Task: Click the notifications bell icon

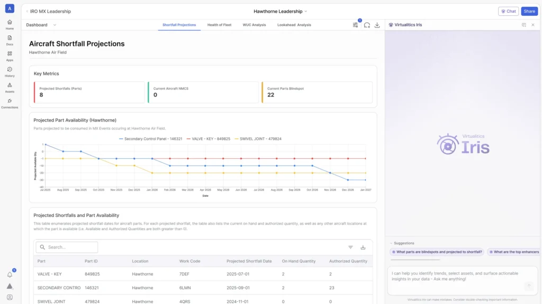Action: point(10,274)
